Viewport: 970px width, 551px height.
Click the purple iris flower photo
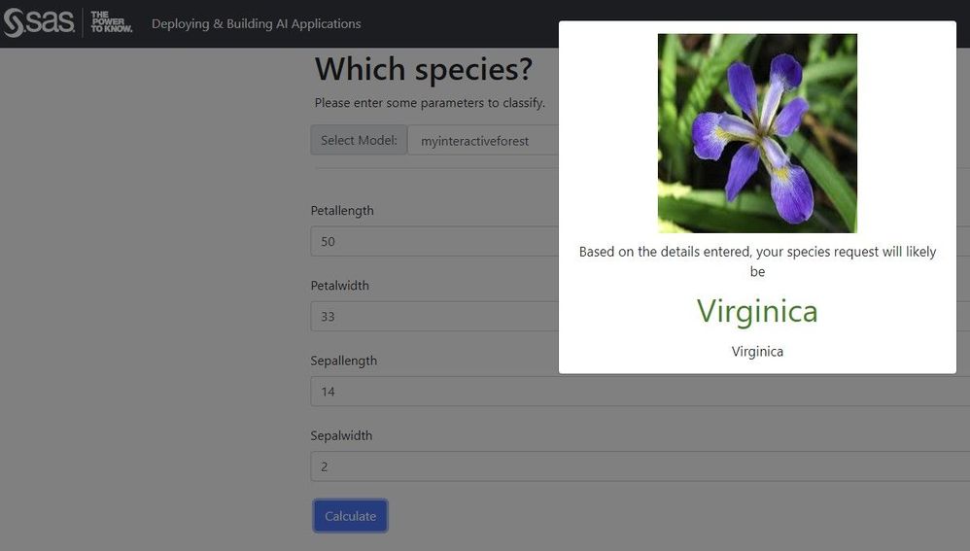tap(757, 133)
